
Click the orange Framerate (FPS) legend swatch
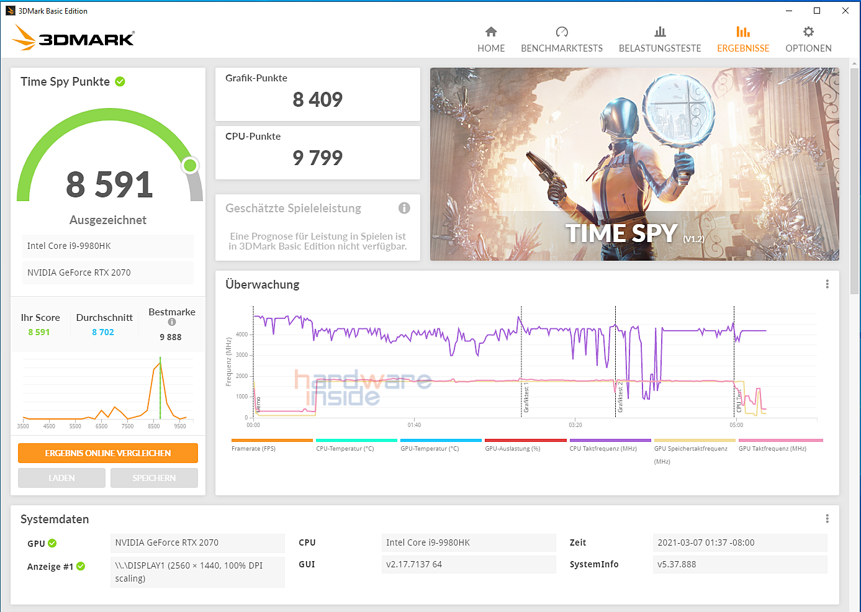271,439
